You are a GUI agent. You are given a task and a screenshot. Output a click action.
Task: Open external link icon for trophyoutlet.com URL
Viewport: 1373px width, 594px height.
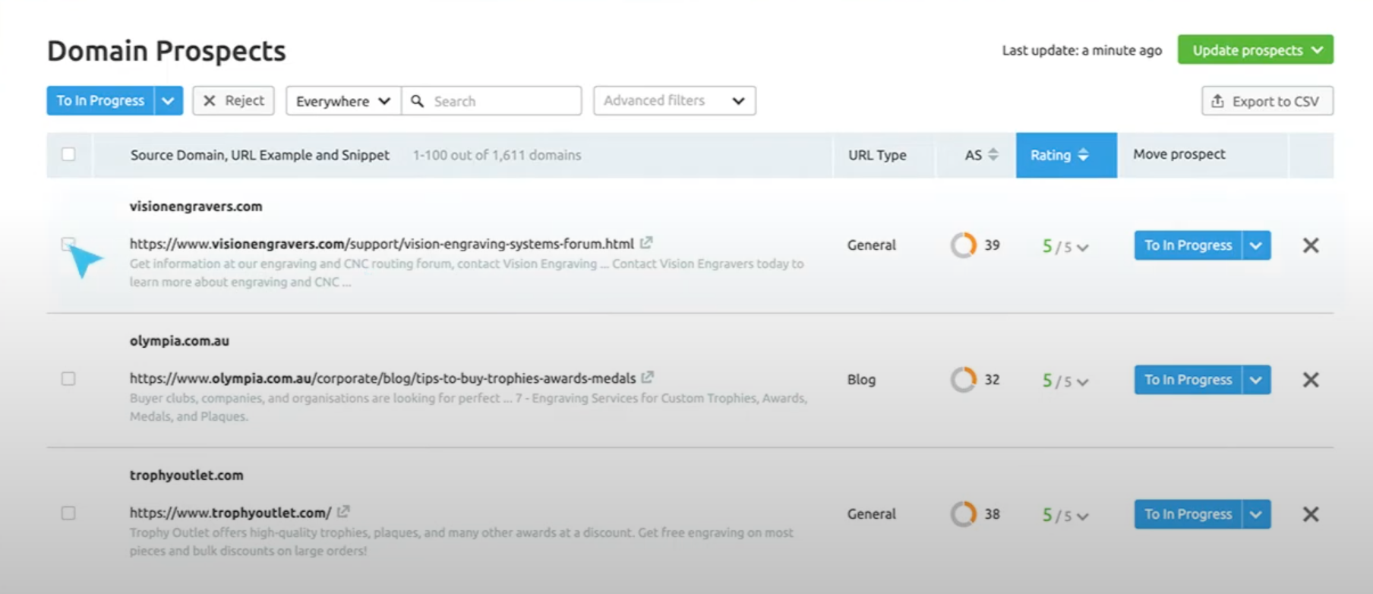(343, 512)
